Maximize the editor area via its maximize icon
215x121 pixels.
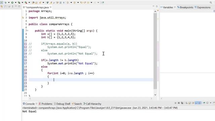pos(157,6)
